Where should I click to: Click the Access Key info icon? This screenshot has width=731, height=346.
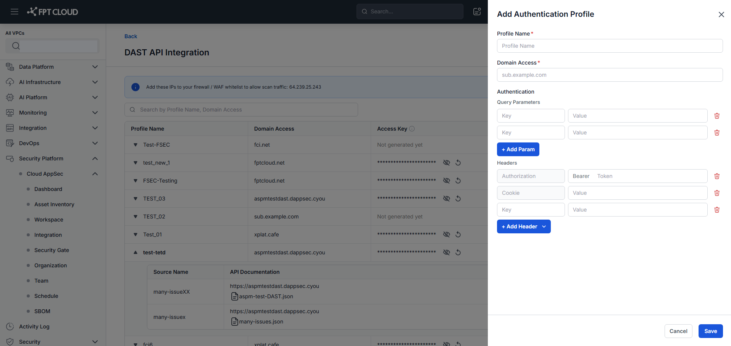tap(412, 129)
